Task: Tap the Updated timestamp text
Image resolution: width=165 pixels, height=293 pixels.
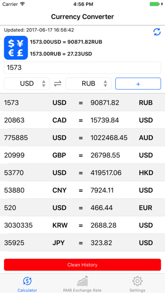Action: (x=39, y=30)
